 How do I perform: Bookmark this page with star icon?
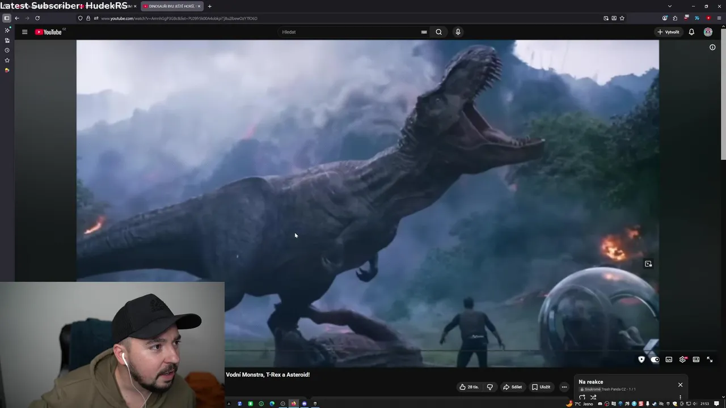[x=622, y=18]
